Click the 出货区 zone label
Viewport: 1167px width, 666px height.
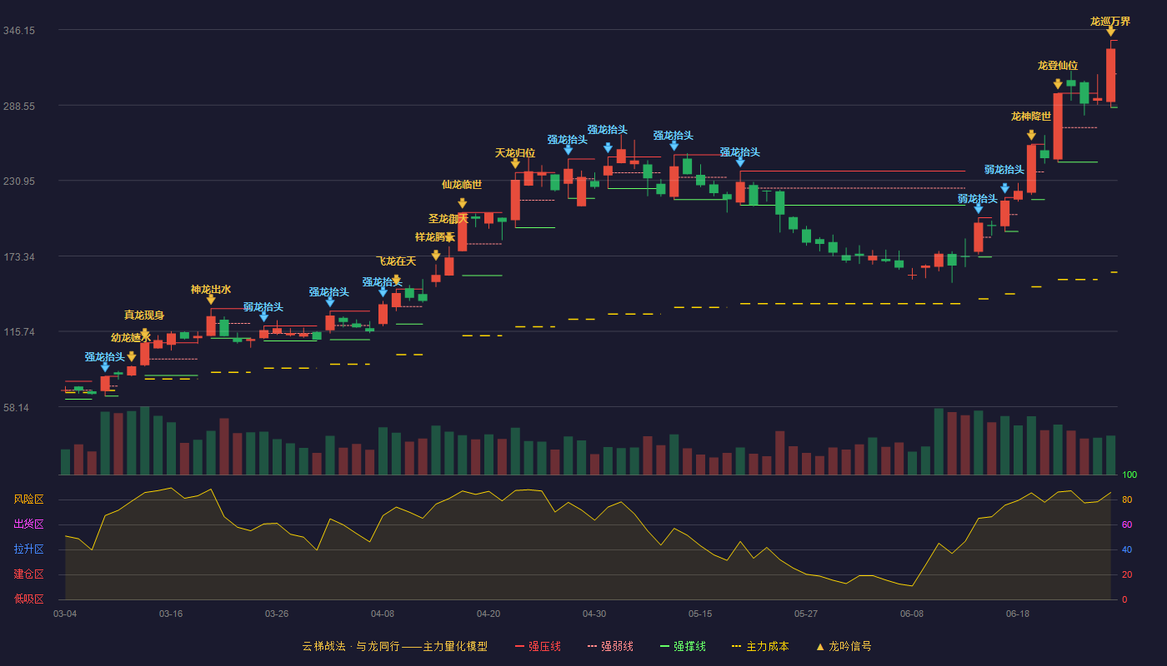(28, 524)
